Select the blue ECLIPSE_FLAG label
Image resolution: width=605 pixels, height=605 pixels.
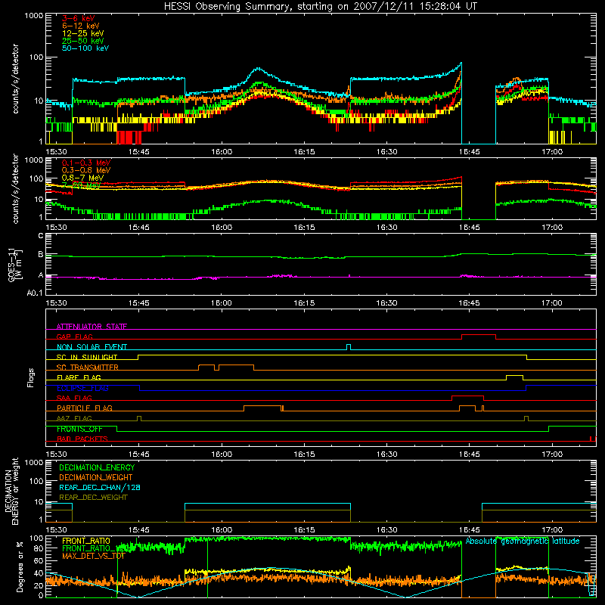click(x=82, y=388)
